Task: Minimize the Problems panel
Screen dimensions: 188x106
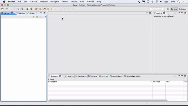Action: [182, 76]
